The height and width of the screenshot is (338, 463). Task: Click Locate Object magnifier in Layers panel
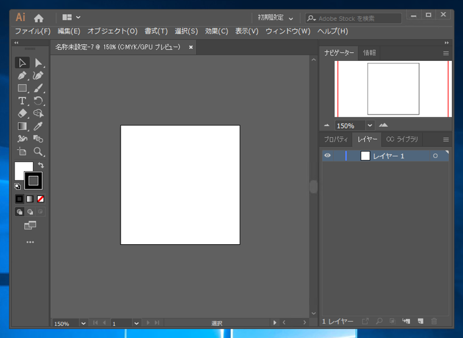(x=379, y=321)
